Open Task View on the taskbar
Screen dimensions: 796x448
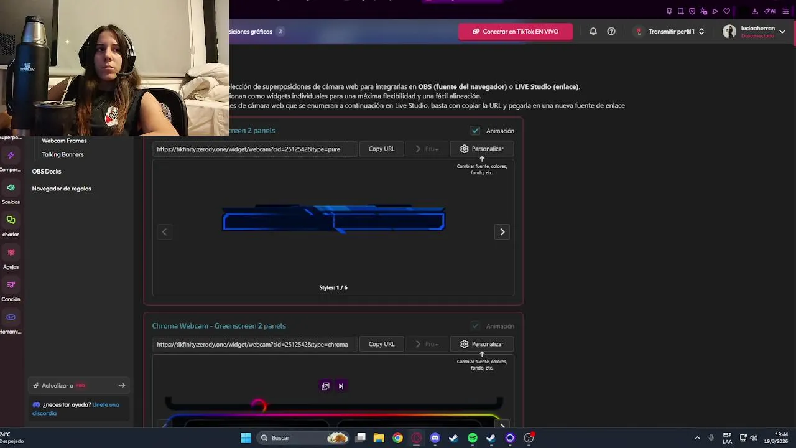[360, 438]
